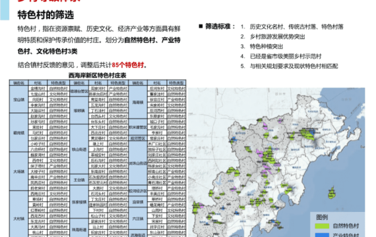
Task: Select the red text 85个特色村
Action: 128,65
